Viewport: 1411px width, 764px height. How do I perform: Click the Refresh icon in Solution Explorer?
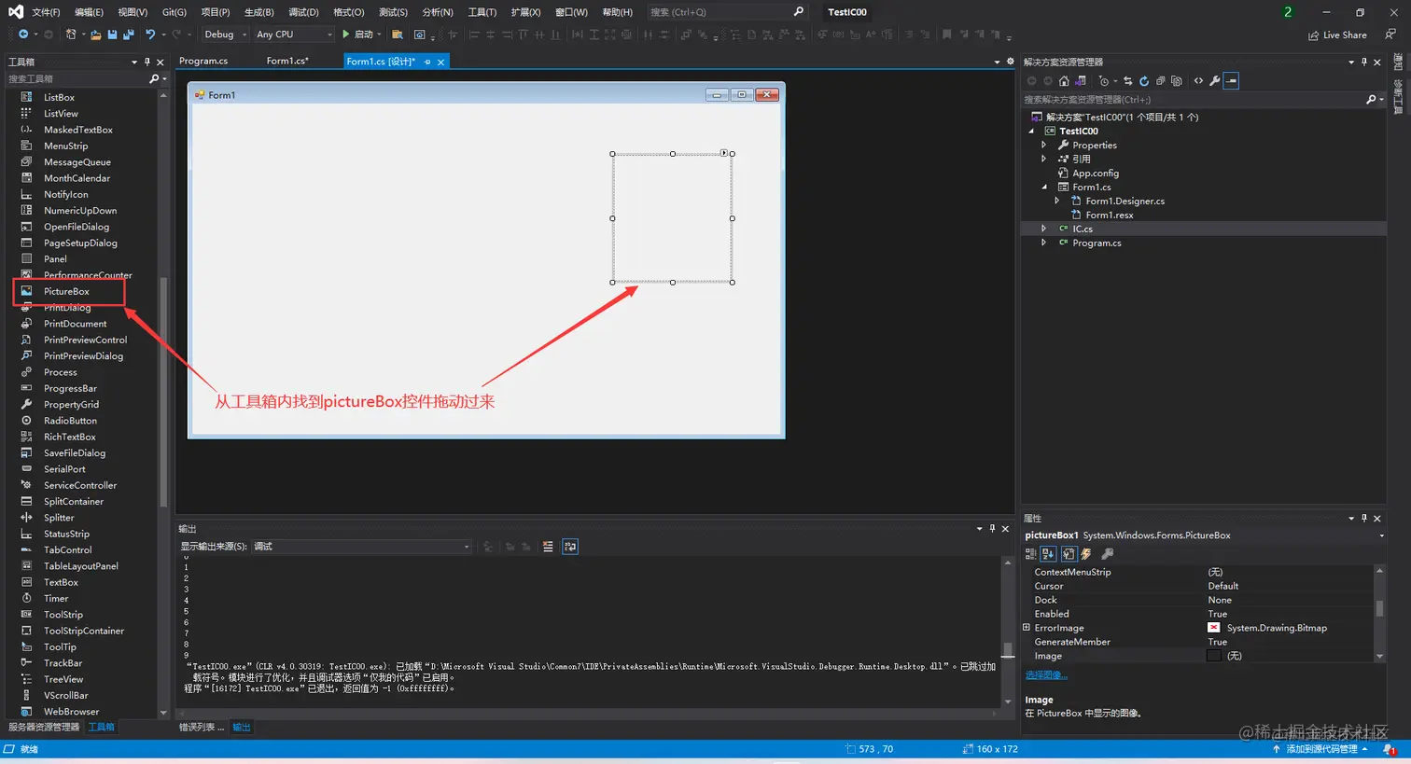pos(1144,81)
